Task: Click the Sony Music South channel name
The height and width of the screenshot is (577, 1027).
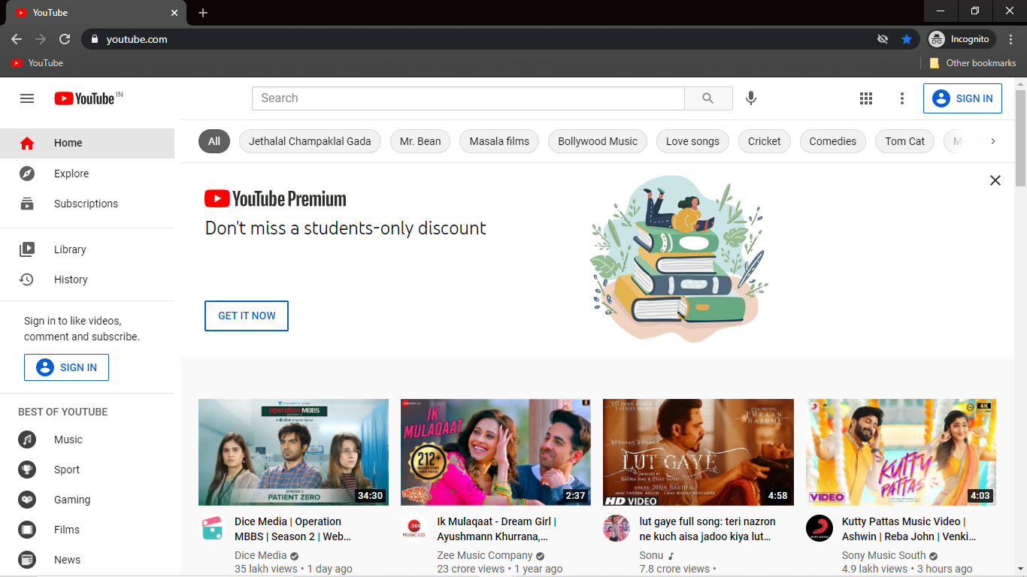Action: click(x=884, y=555)
